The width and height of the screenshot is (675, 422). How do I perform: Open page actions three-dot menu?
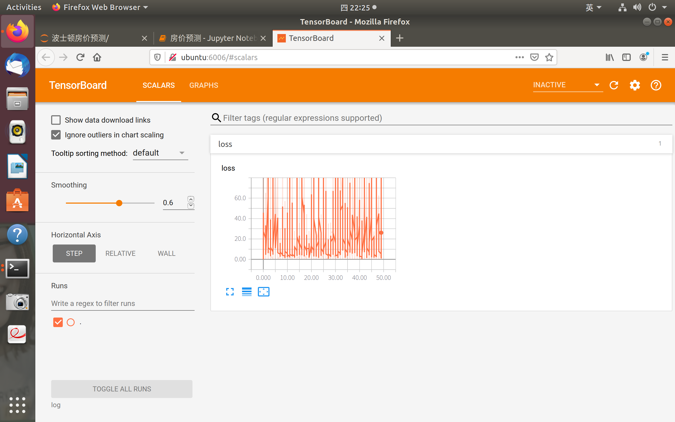(x=519, y=57)
